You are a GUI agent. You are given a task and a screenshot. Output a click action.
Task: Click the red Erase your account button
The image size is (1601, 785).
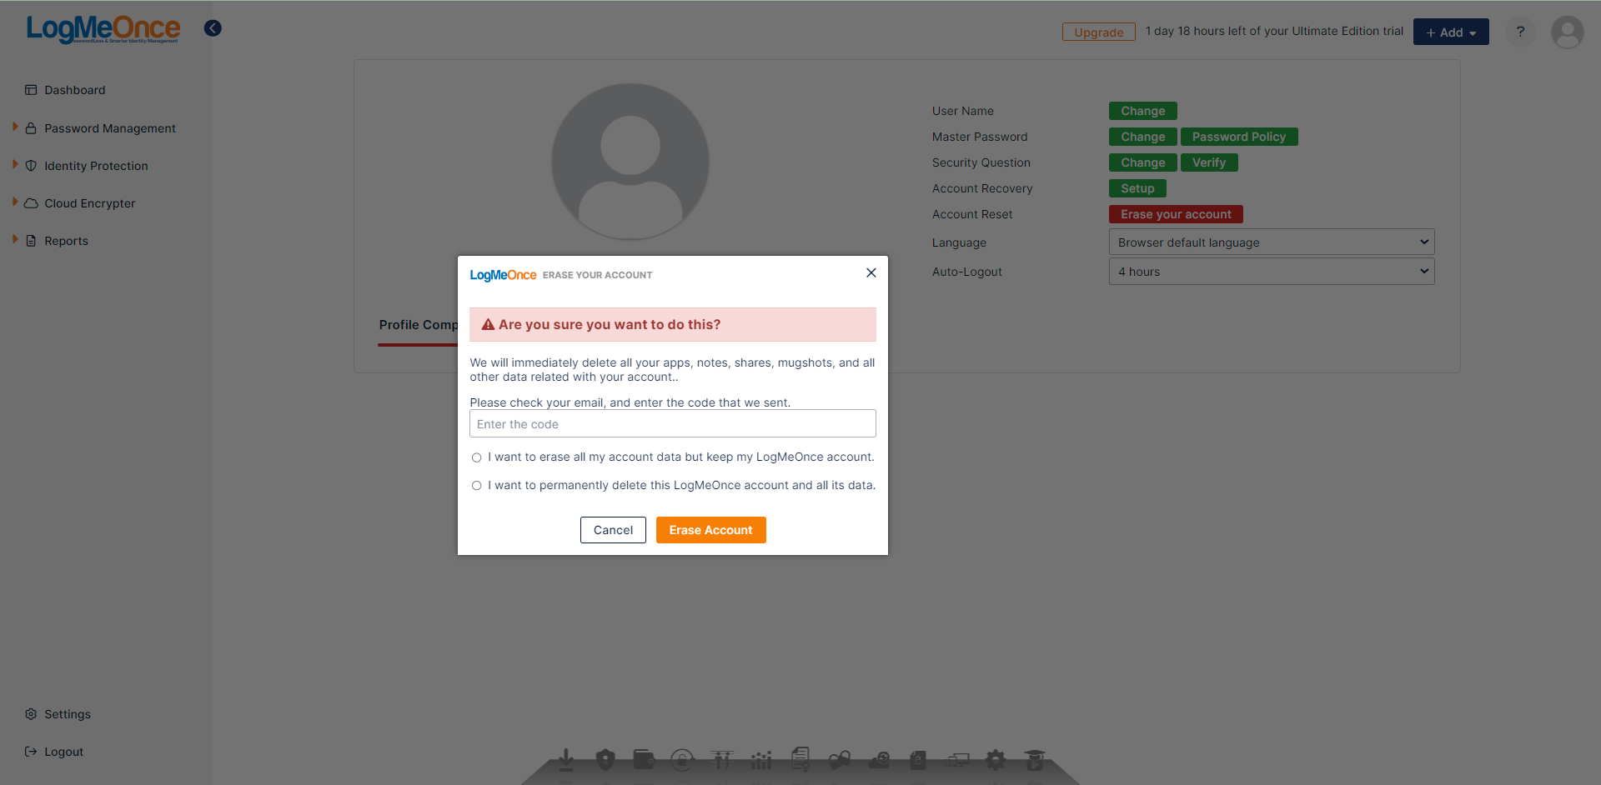[x=1176, y=214]
